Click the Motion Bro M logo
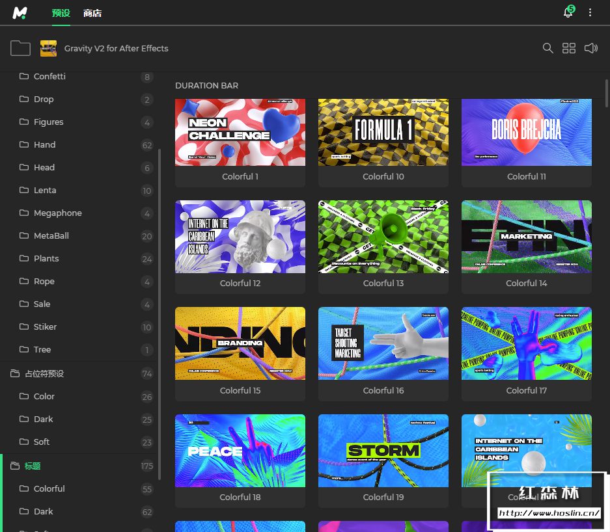Viewport: 610px width, 532px height. click(x=20, y=13)
